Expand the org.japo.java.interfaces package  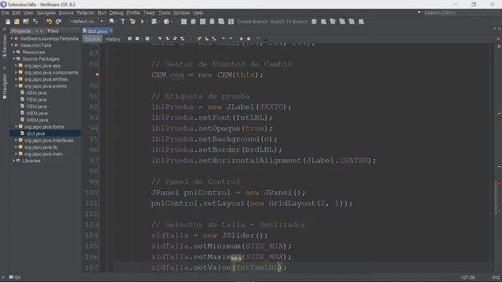(x=16, y=140)
